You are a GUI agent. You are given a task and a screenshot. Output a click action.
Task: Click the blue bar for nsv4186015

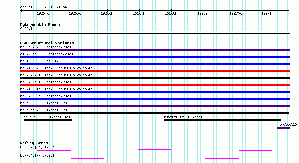point(155,92)
